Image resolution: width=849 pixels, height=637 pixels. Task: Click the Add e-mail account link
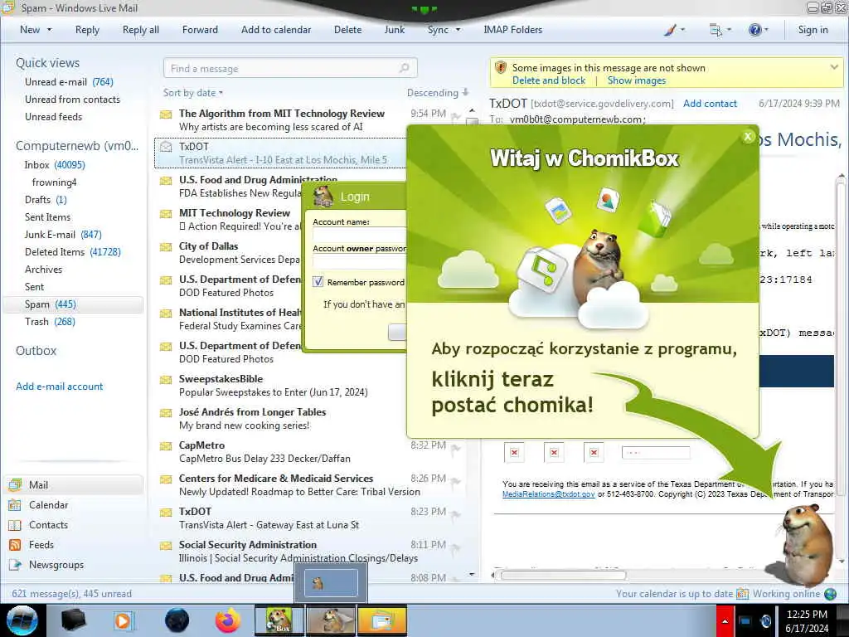tap(59, 387)
